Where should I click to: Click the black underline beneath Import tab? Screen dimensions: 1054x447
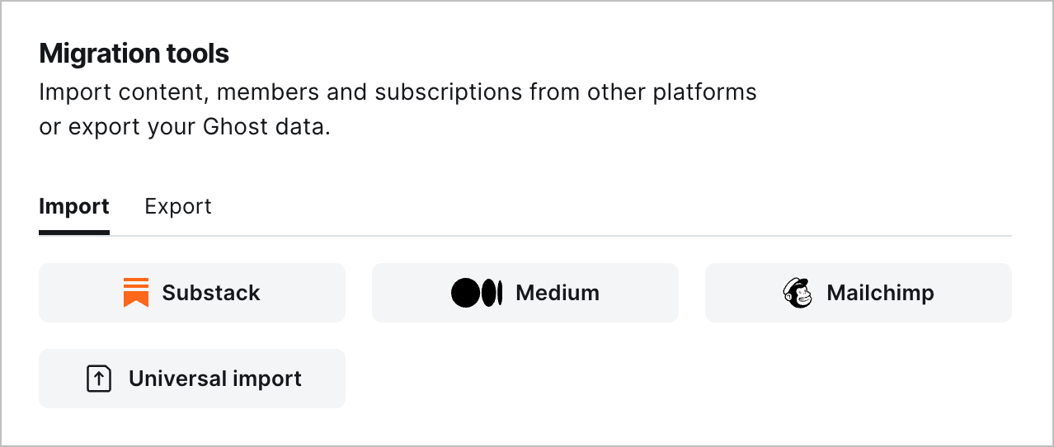click(74, 233)
